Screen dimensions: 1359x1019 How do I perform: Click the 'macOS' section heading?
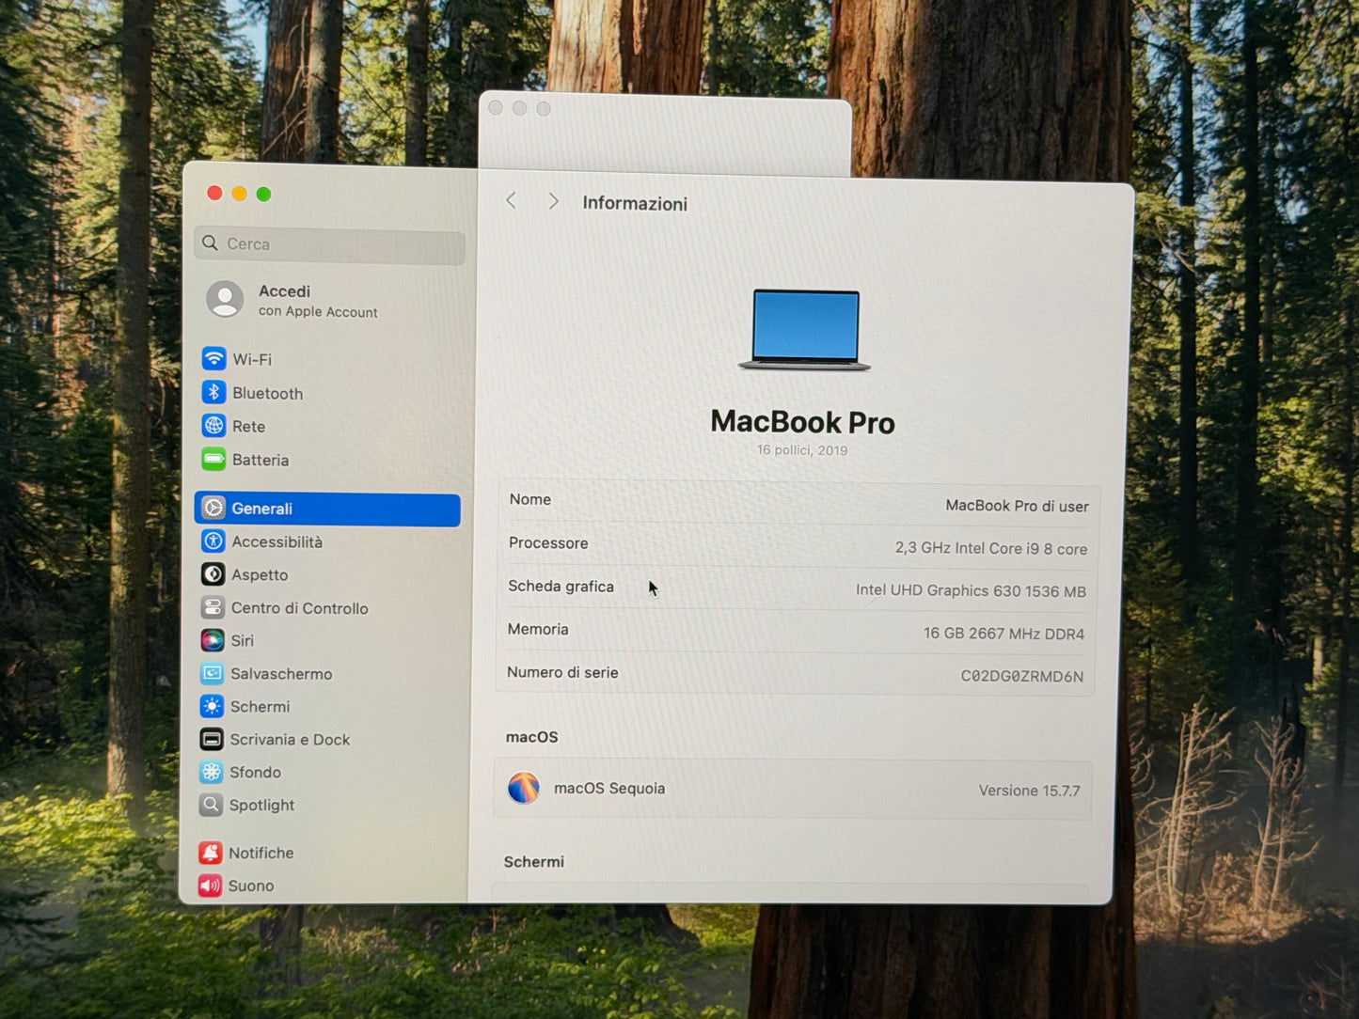531,737
